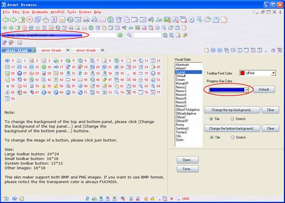Image resolution: width=285 pixels, height=203 pixels.
Task: Select Office11Adaptive in Visual Style list
Action: tap(188, 110)
